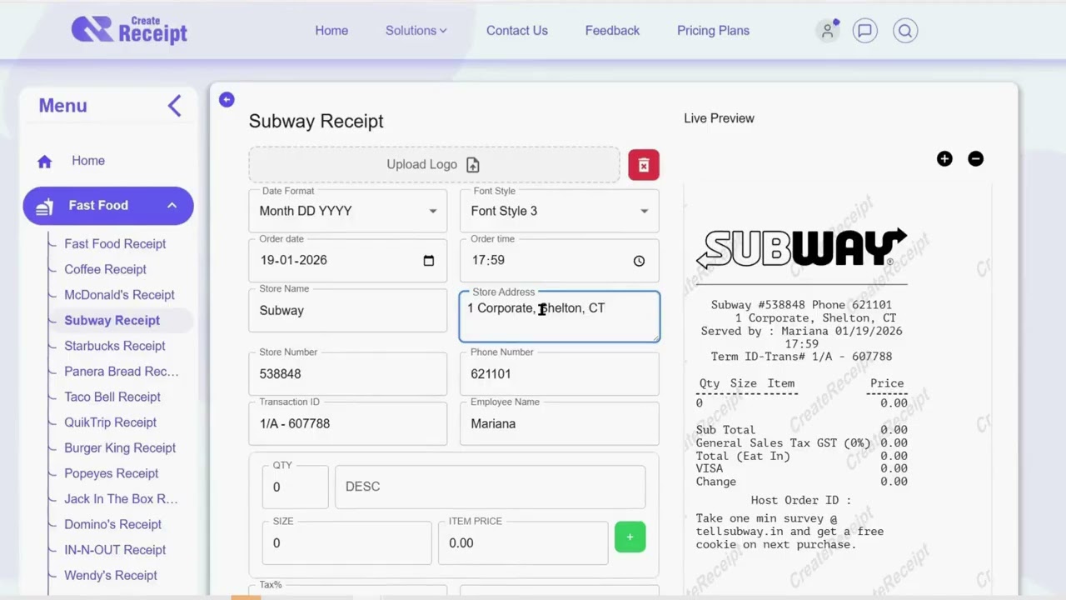Viewport: 1066px width, 600px height.
Task: Select QuikTrip Receipt in the sidebar
Action: pos(110,422)
